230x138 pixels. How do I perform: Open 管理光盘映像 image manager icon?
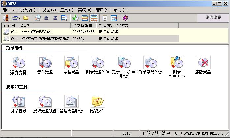(x=71, y=101)
